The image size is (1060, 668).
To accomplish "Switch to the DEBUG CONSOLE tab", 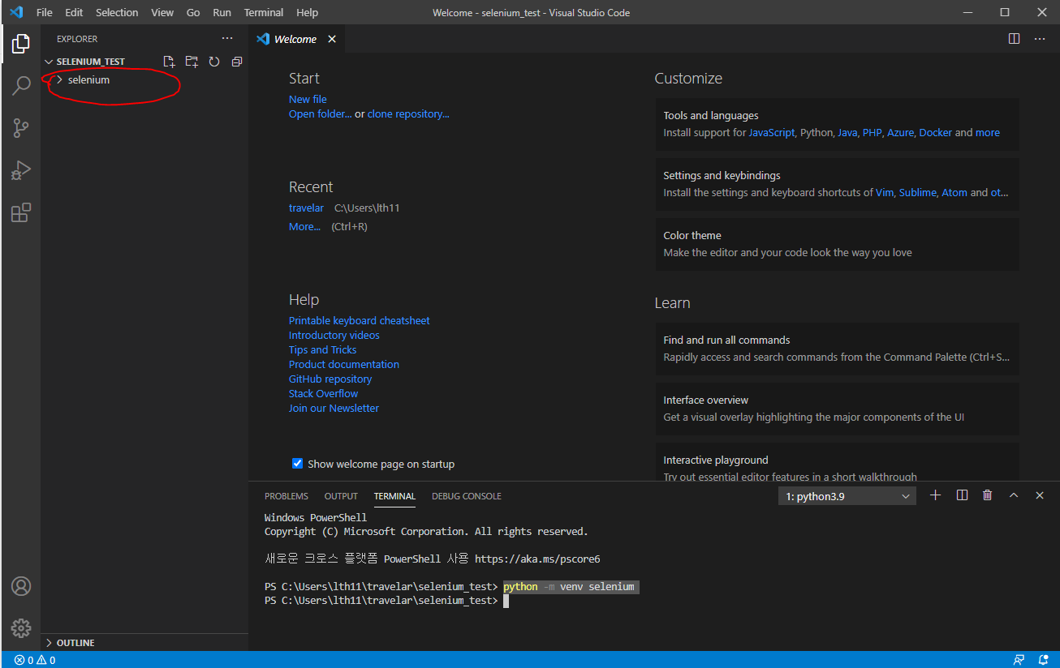I will 467,496.
